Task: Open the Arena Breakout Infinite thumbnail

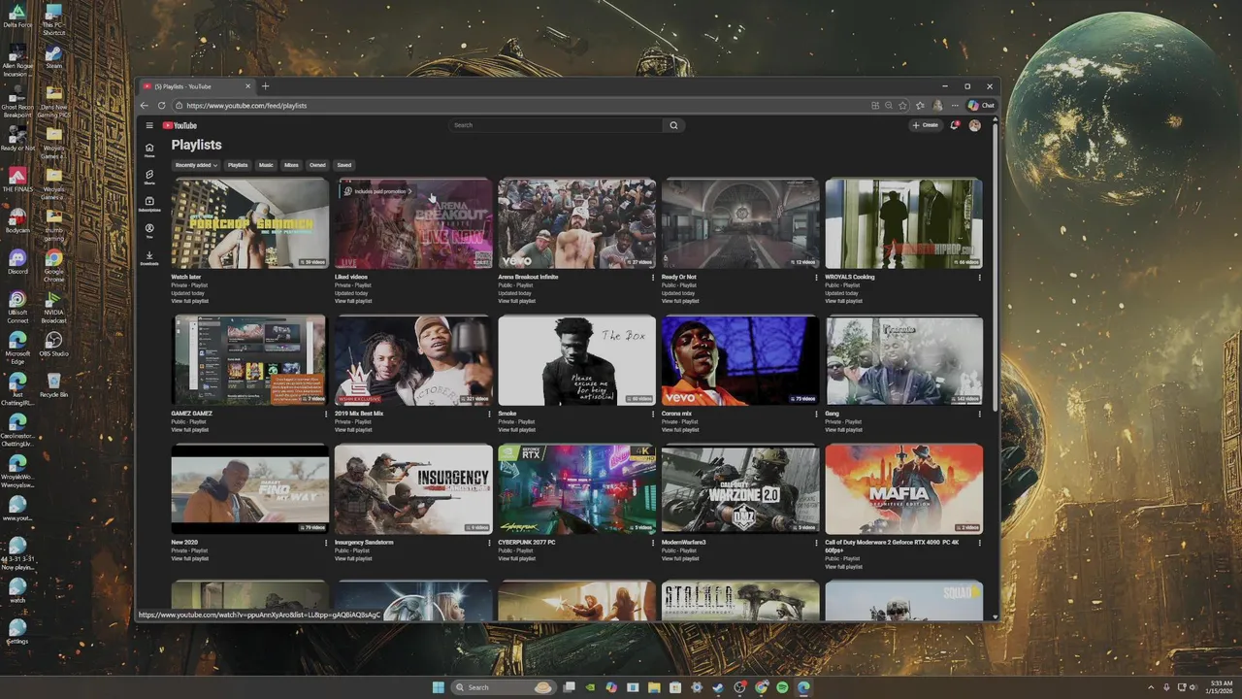Action: (x=576, y=224)
